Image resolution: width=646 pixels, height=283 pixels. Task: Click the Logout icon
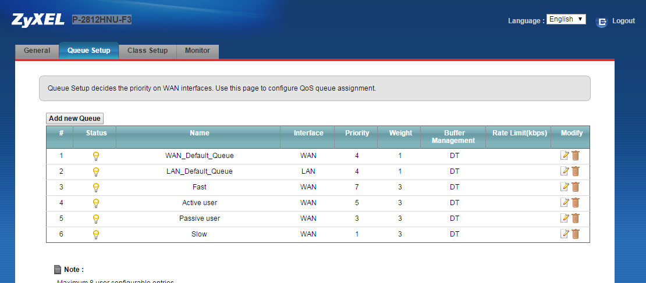click(602, 22)
